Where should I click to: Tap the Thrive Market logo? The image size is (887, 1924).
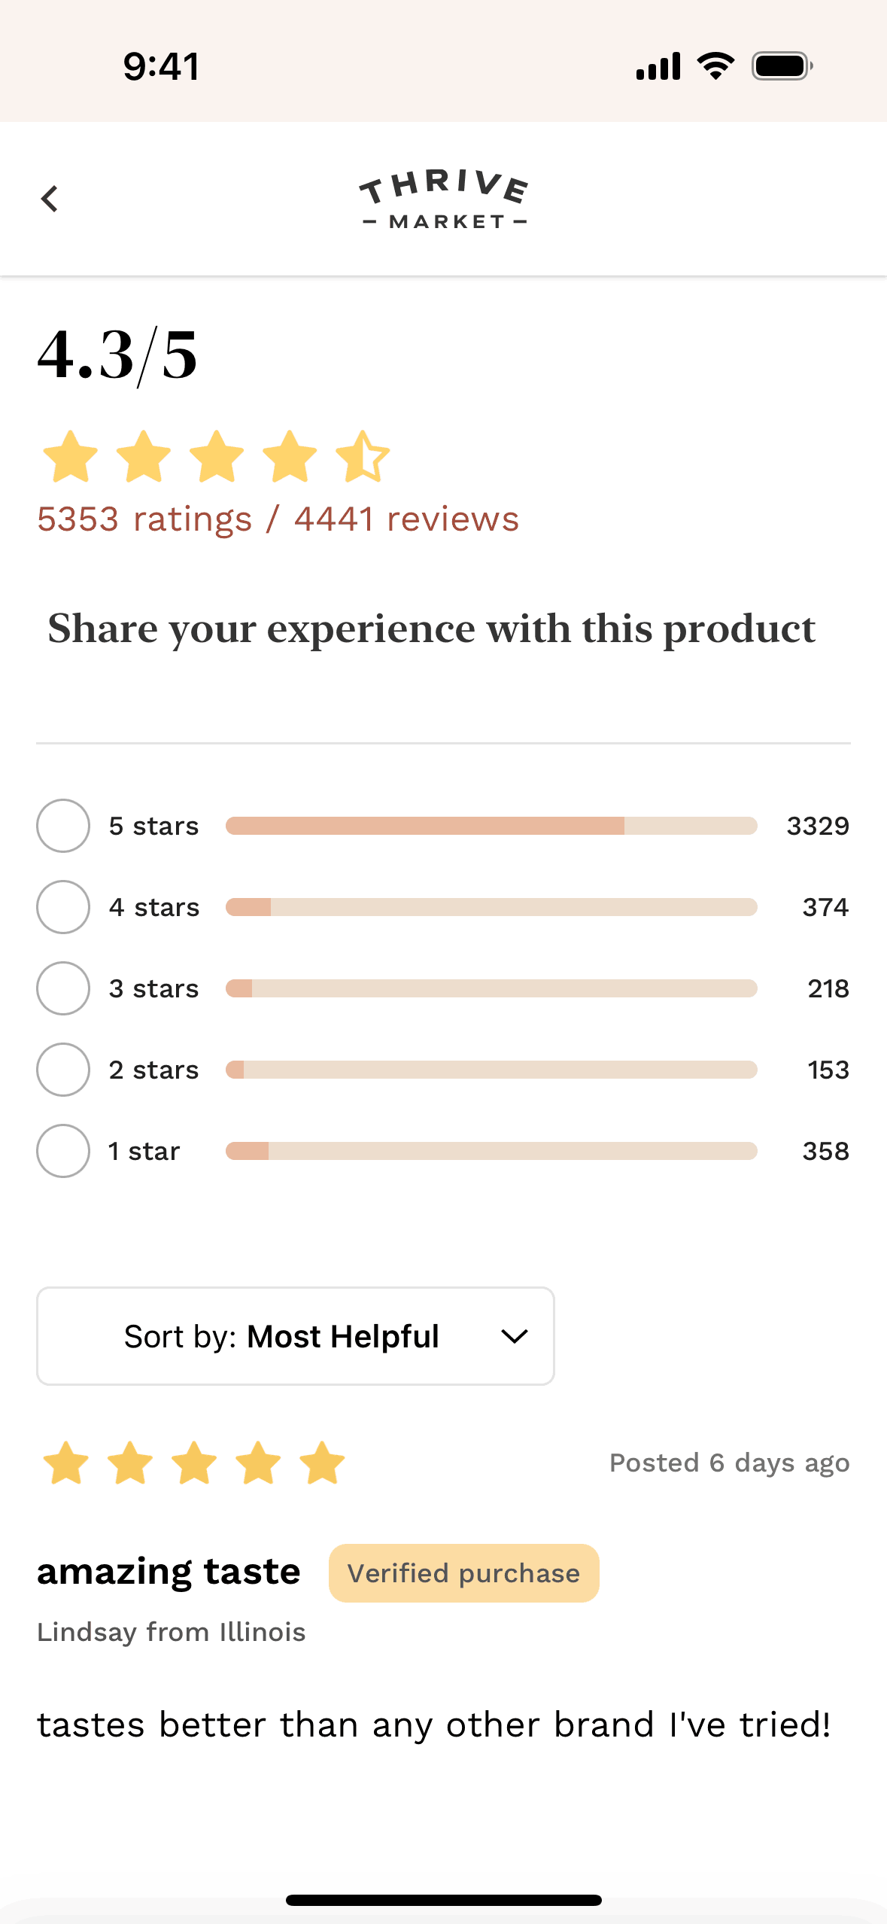[444, 199]
